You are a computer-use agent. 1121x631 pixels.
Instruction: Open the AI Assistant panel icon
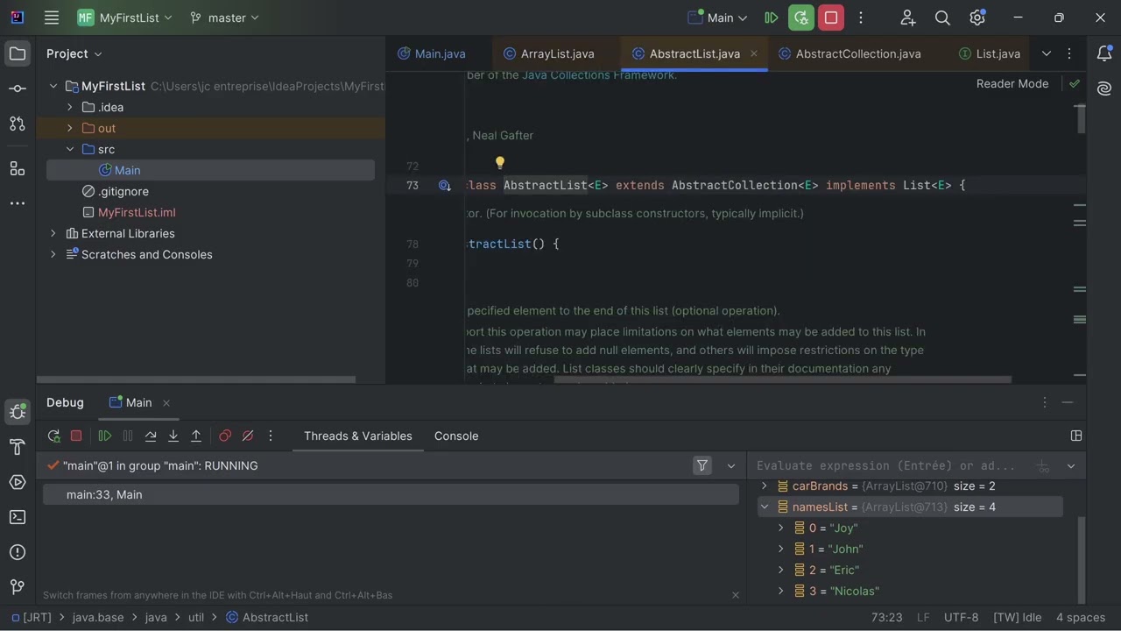(1104, 89)
